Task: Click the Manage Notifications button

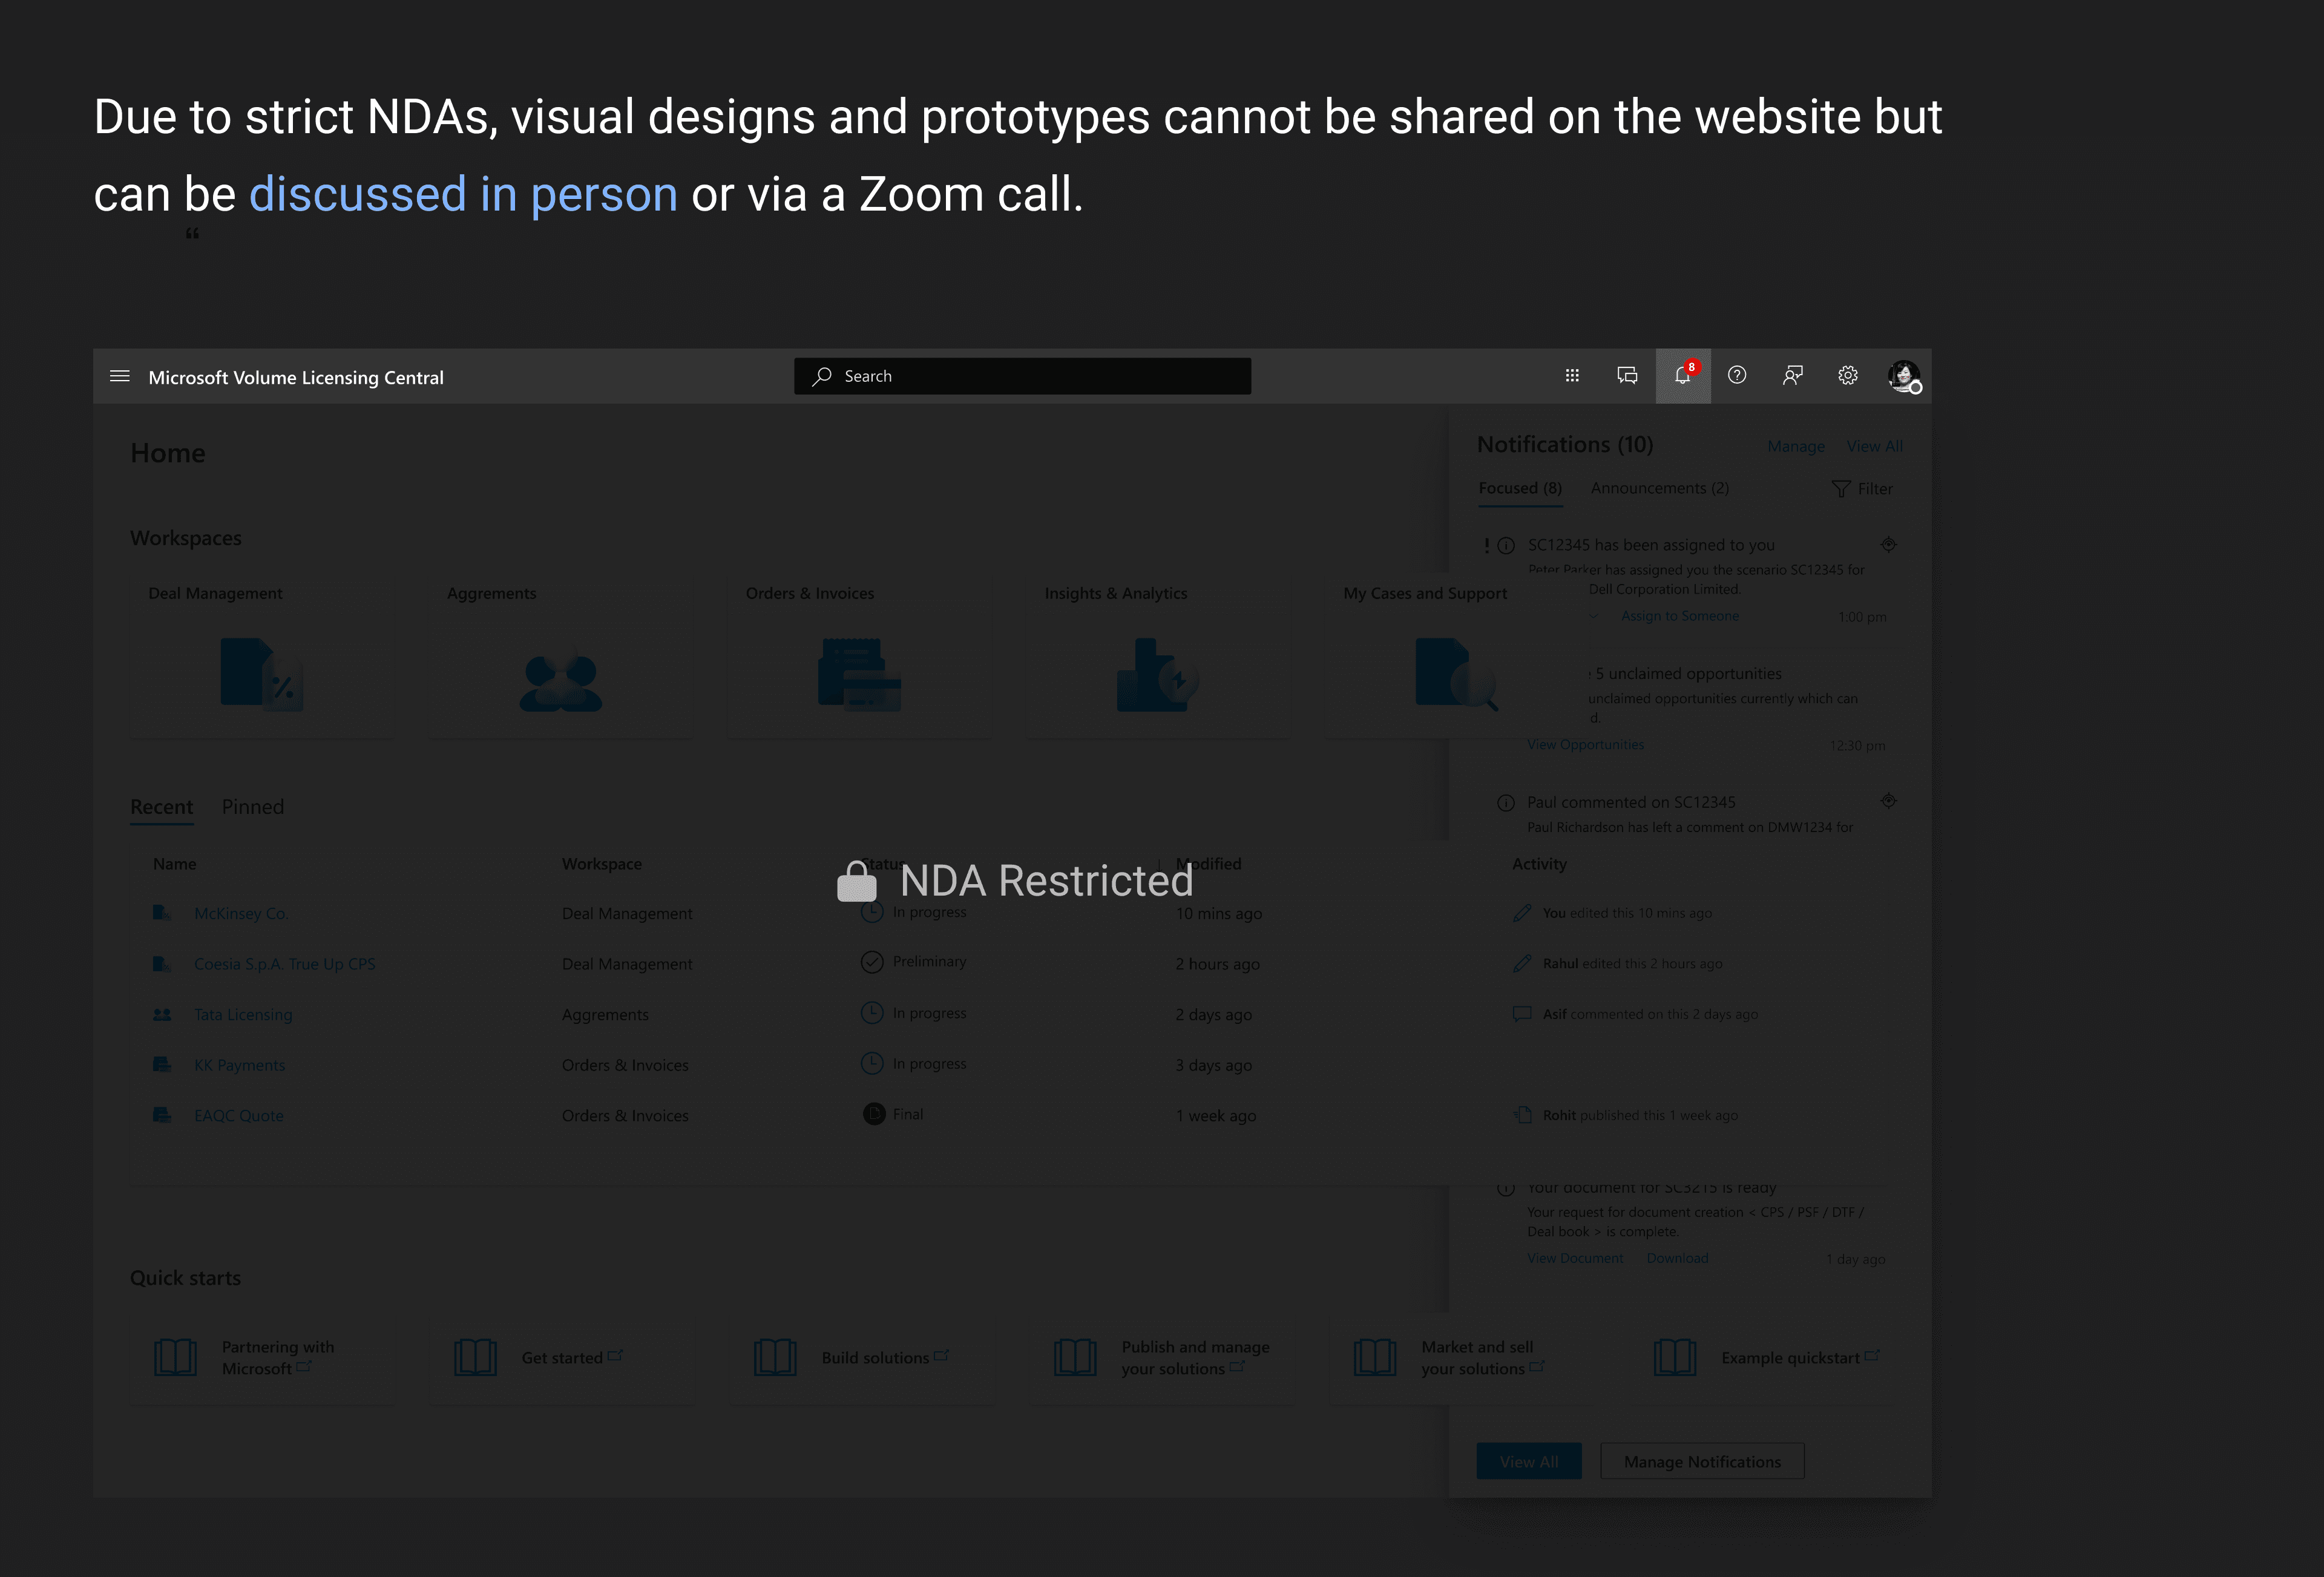Action: [1702, 1461]
